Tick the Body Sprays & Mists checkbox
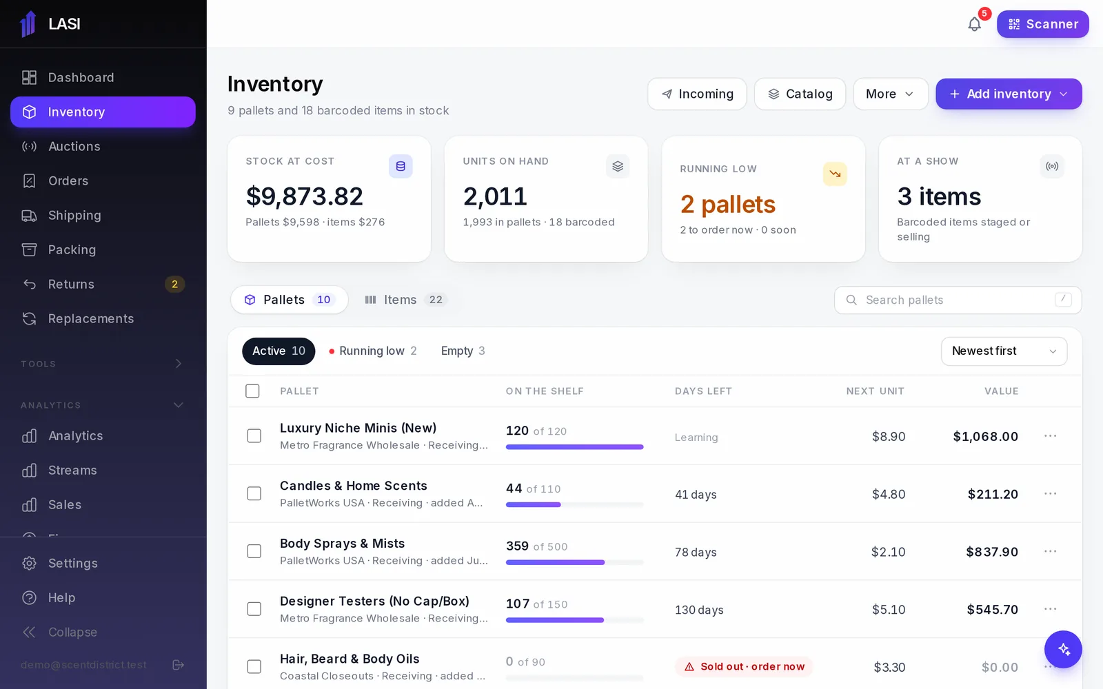The width and height of the screenshot is (1103, 689). pos(254,552)
